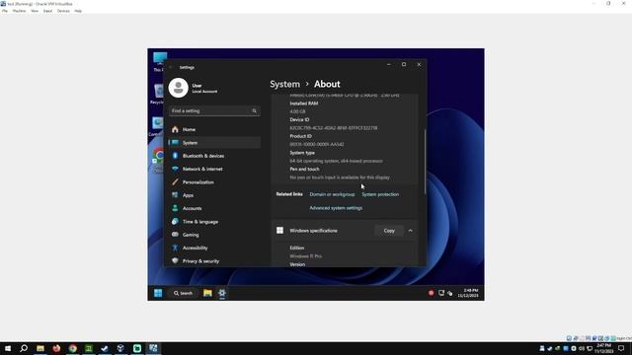Click VirtualBox icon on host taskbar

(x=120, y=348)
